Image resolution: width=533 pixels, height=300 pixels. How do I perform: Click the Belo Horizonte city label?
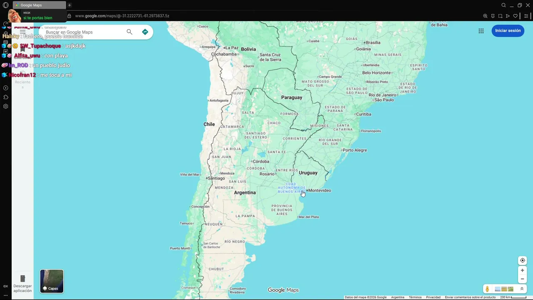point(376,72)
